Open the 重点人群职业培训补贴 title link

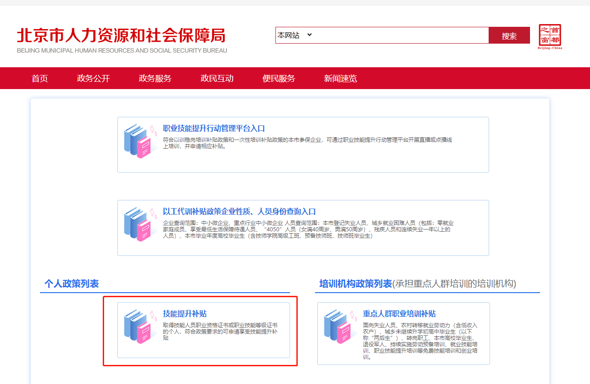[x=399, y=314]
